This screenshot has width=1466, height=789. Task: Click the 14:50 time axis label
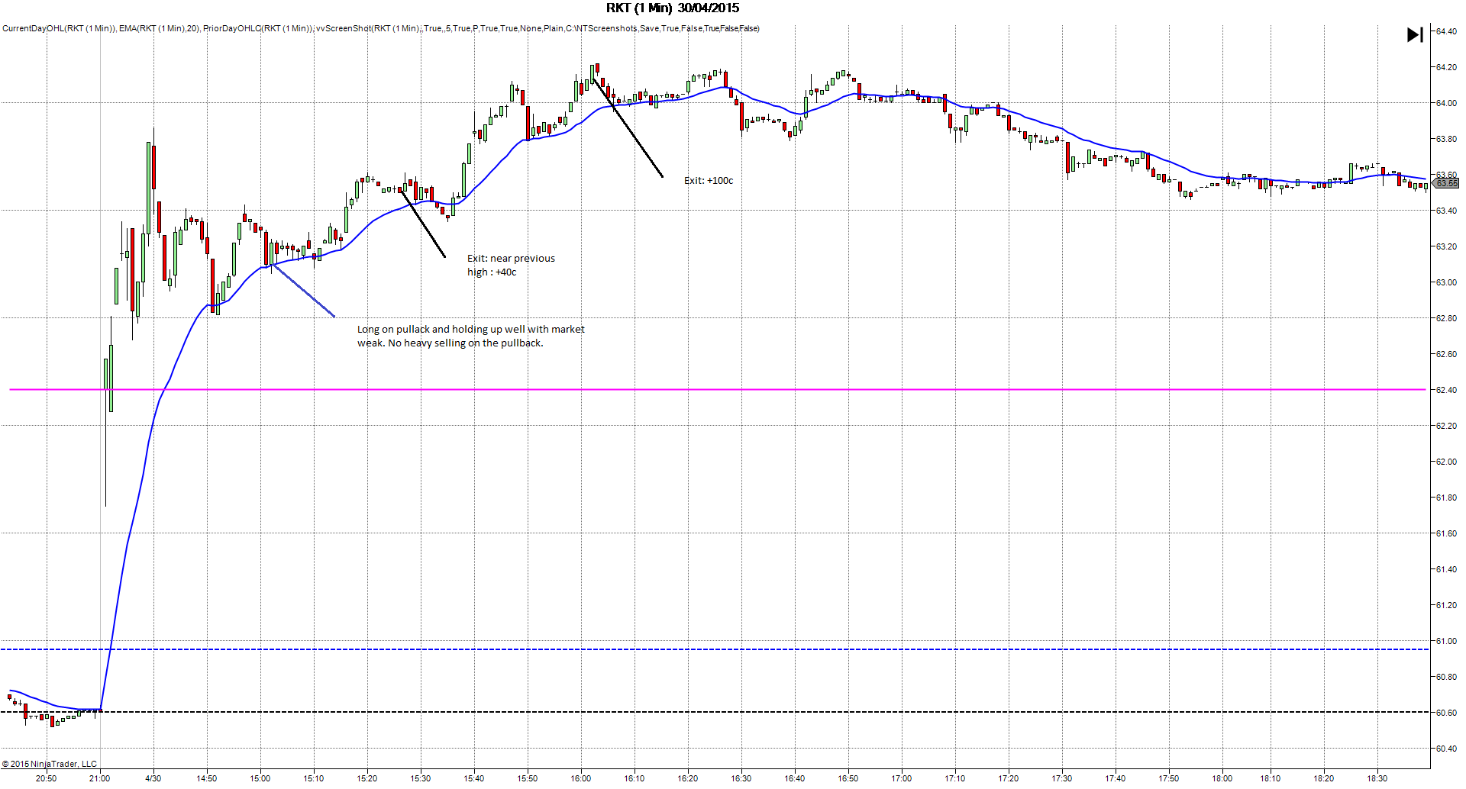click(x=206, y=778)
